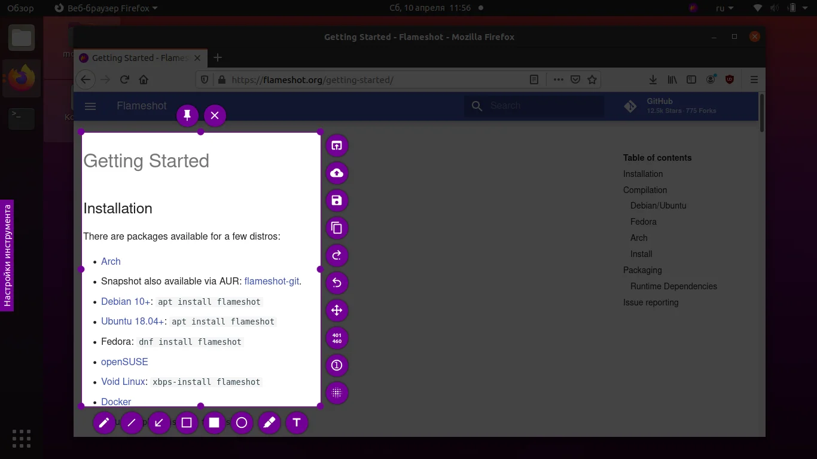
Task: Expand the Веб-браузер Firefox app menu
Action: pos(106,8)
